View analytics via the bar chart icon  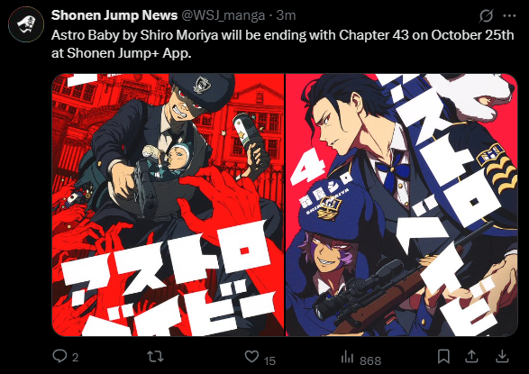[x=347, y=357]
